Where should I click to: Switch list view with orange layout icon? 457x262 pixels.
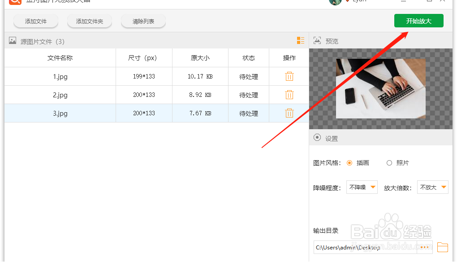coord(301,40)
